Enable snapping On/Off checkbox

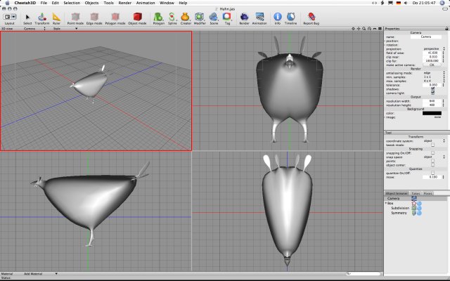tap(432, 153)
